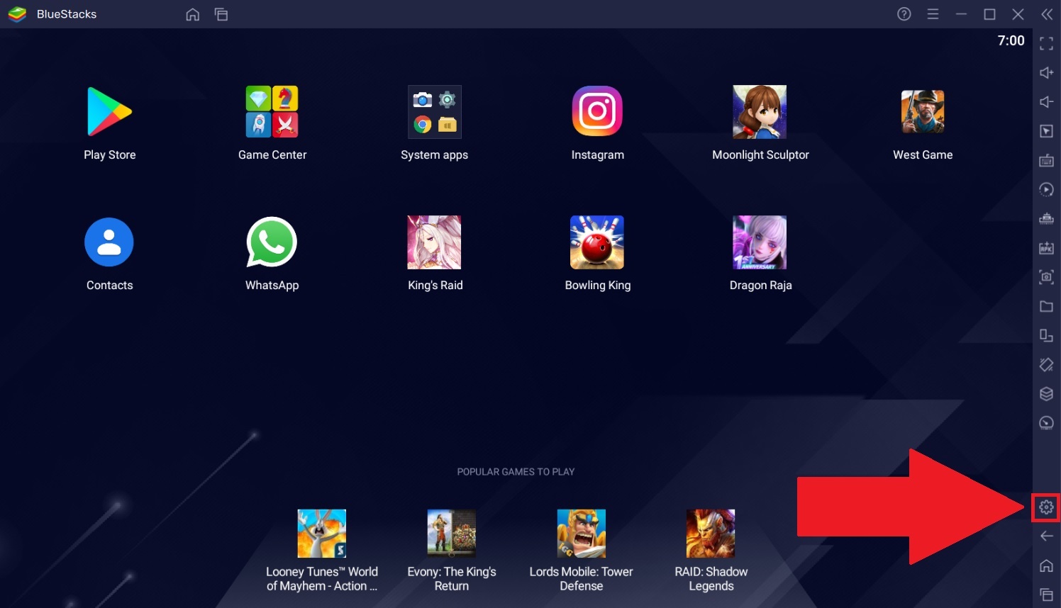1061x608 pixels.
Task: Click the clock showing 7:00
Action: coord(1011,40)
